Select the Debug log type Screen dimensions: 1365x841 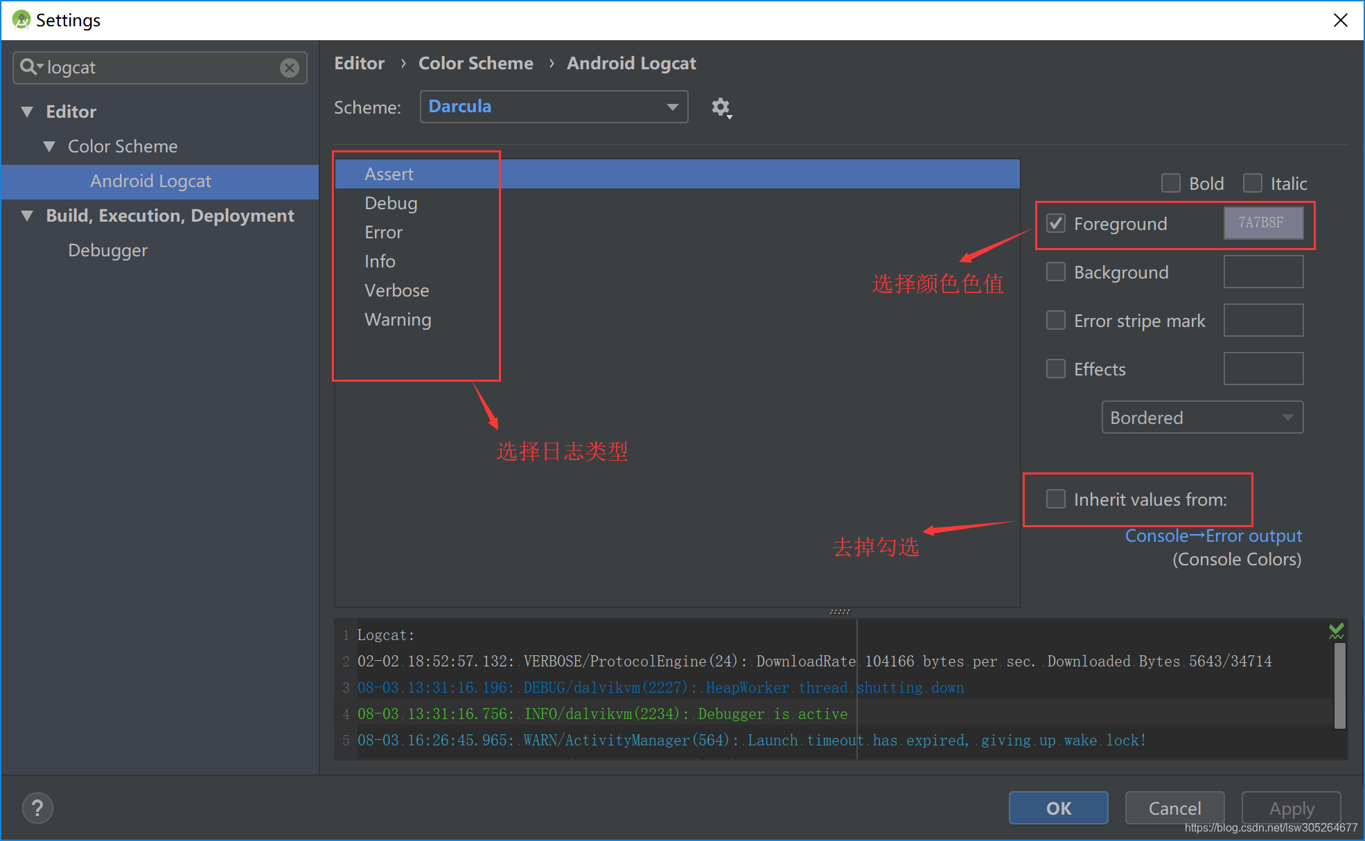[677, 203]
